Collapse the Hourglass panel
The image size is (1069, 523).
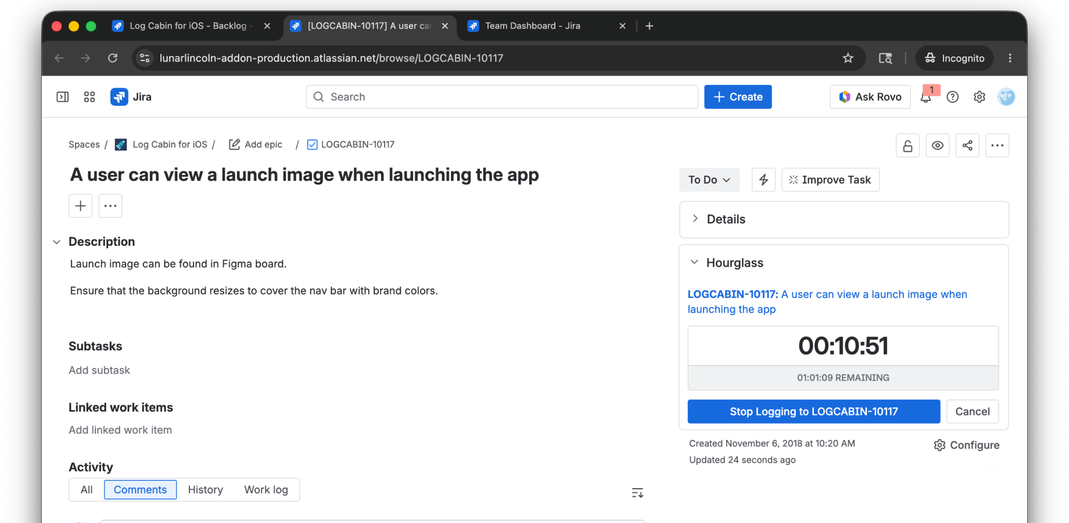694,263
